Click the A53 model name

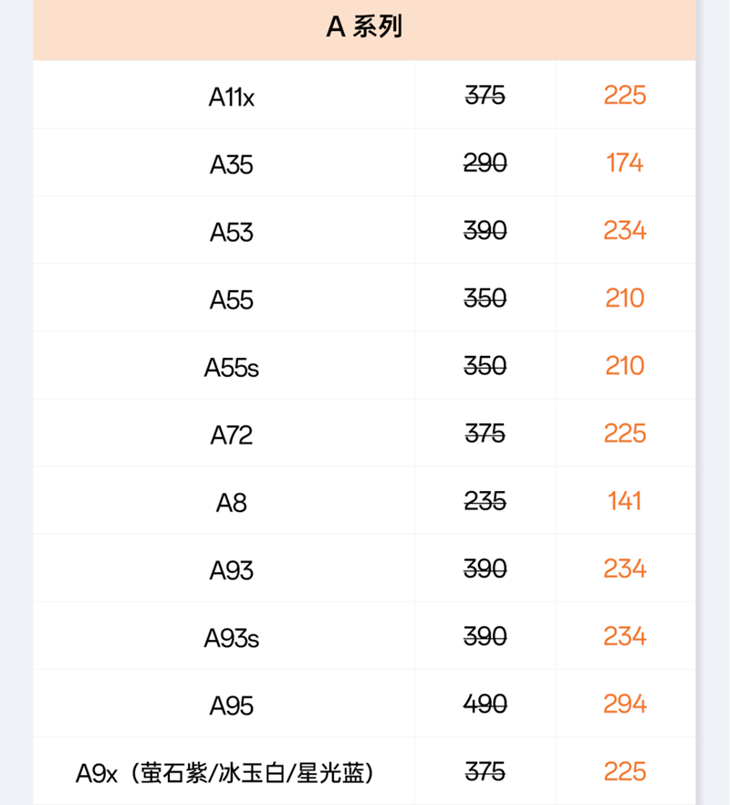pos(231,232)
